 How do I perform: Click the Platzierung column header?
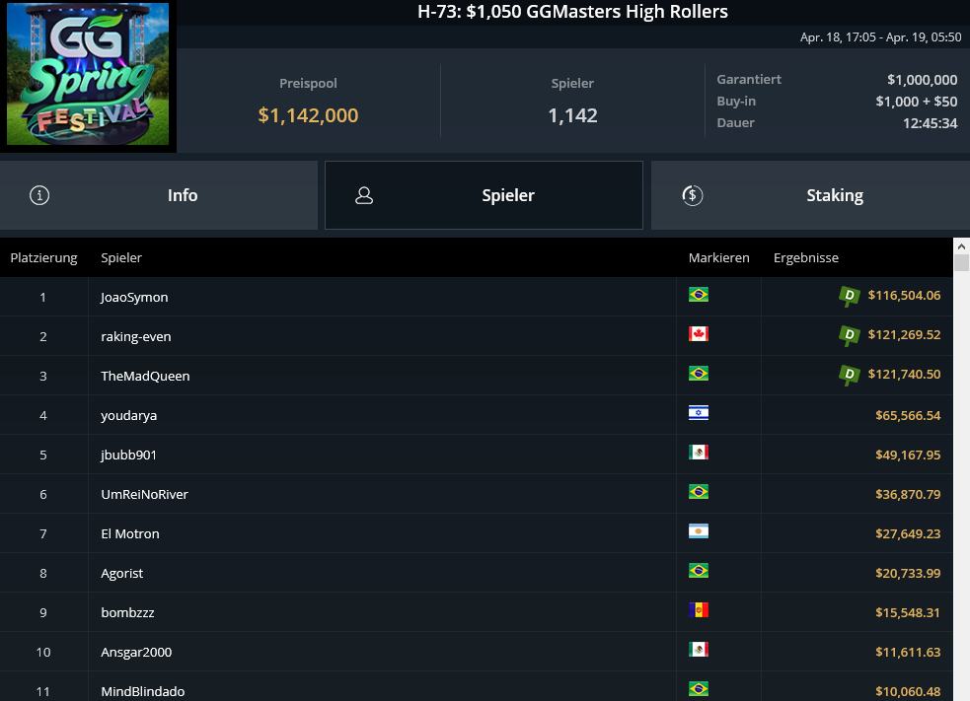44,257
